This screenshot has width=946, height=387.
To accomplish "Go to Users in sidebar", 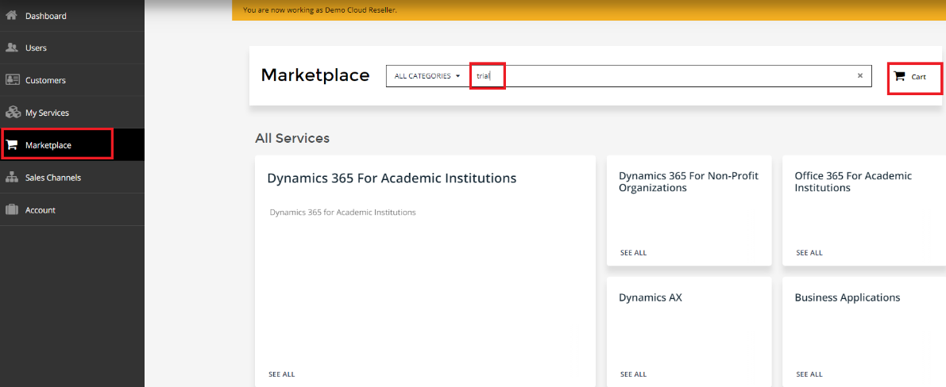I will coord(72,48).
